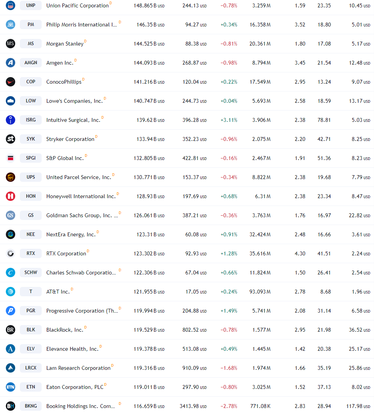Image resolution: width=374 pixels, height=415 pixels.
Task: Open the SPGI ticker badge
Action: 31,158
